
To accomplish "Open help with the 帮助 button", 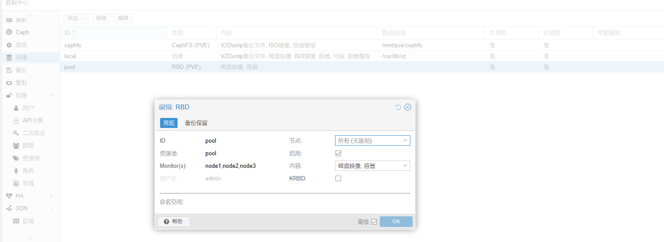I will click(174, 222).
